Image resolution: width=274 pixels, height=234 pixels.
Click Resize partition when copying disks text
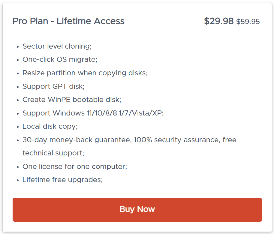click(x=85, y=73)
